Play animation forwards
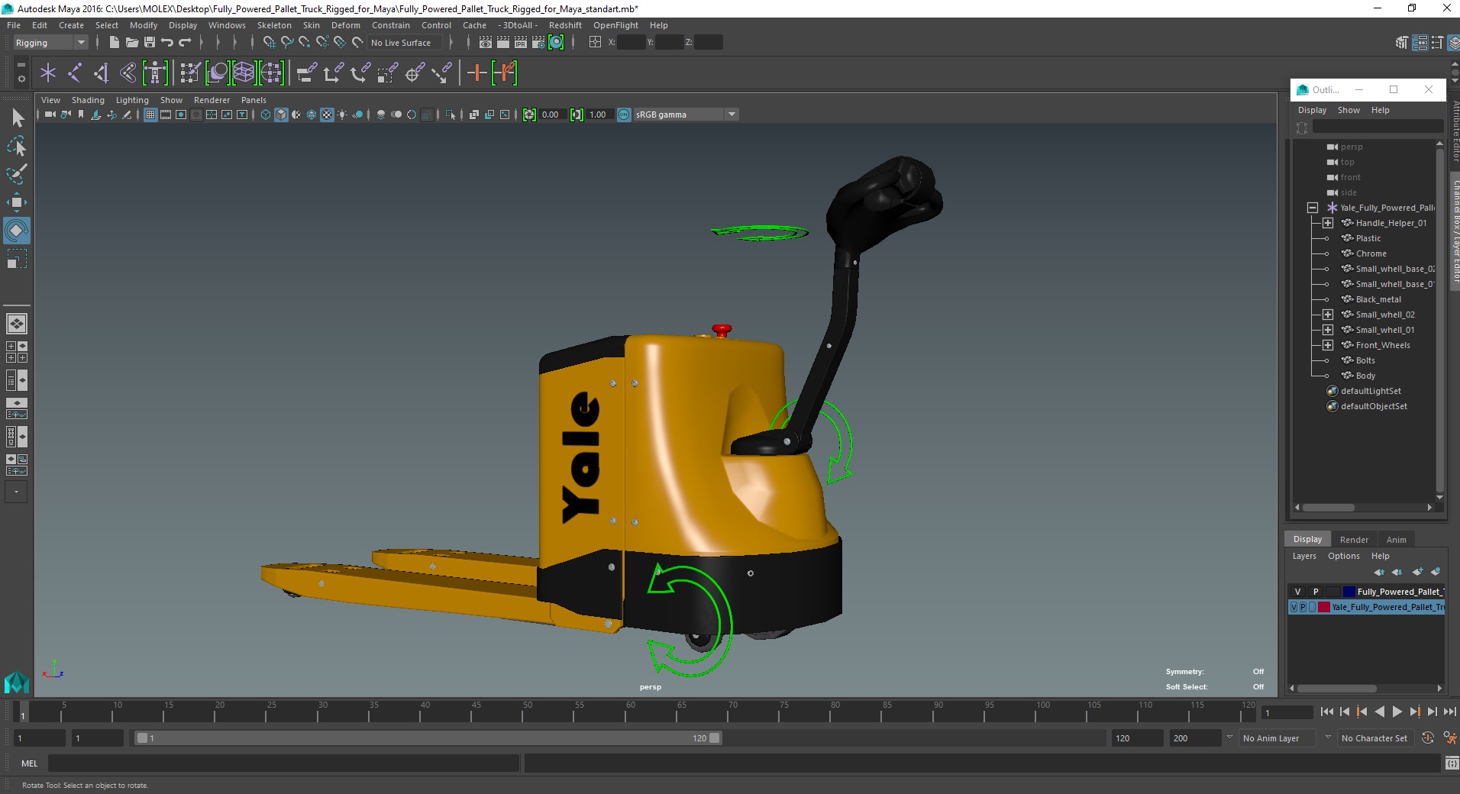 click(x=1397, y=712)
